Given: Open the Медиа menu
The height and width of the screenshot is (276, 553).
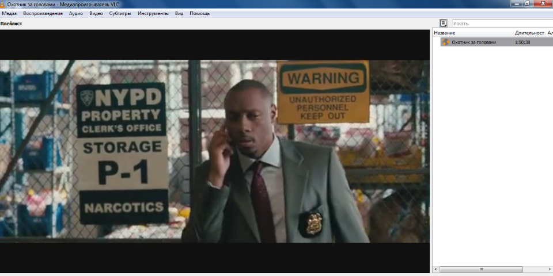Looking at the screenshot, I should click(x=9, y=13).
